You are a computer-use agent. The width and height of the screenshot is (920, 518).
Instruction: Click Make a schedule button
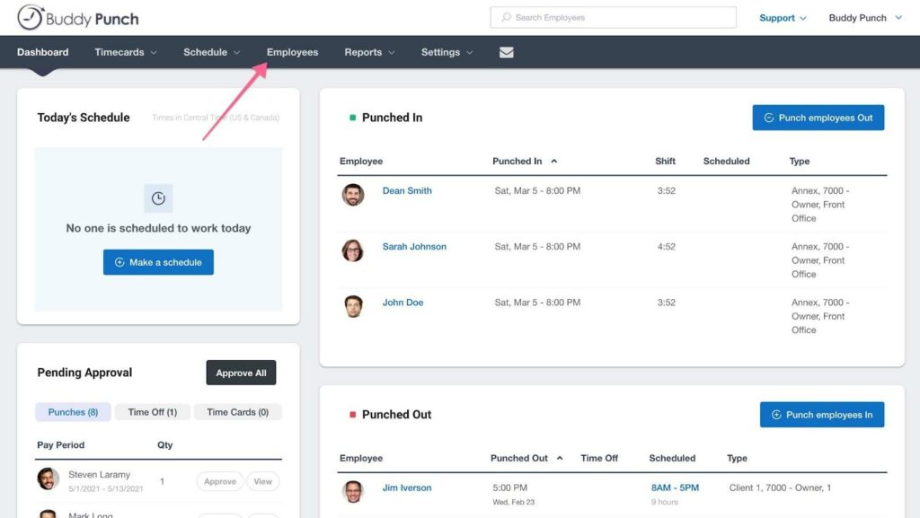158,262
